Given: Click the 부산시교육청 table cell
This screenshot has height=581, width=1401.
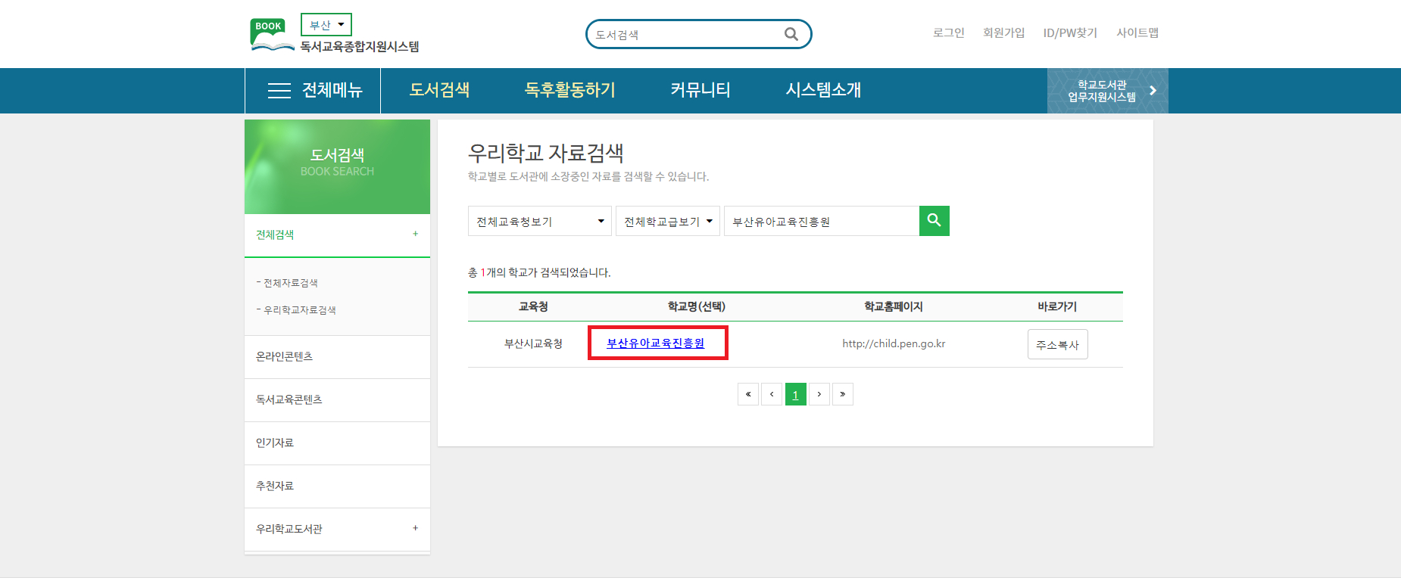Looking at the screenshot, I should [x=534, y=343].
